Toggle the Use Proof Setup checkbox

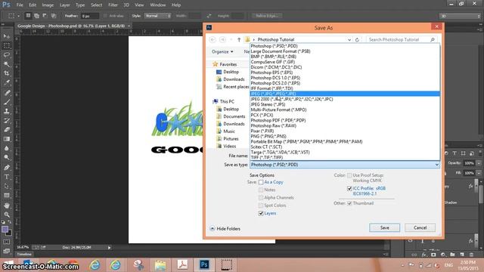pos(349,175)
